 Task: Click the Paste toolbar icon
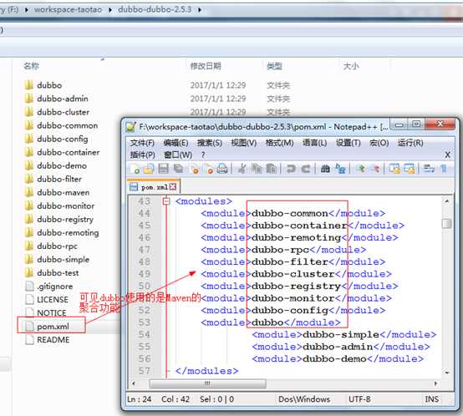point(271,169)
